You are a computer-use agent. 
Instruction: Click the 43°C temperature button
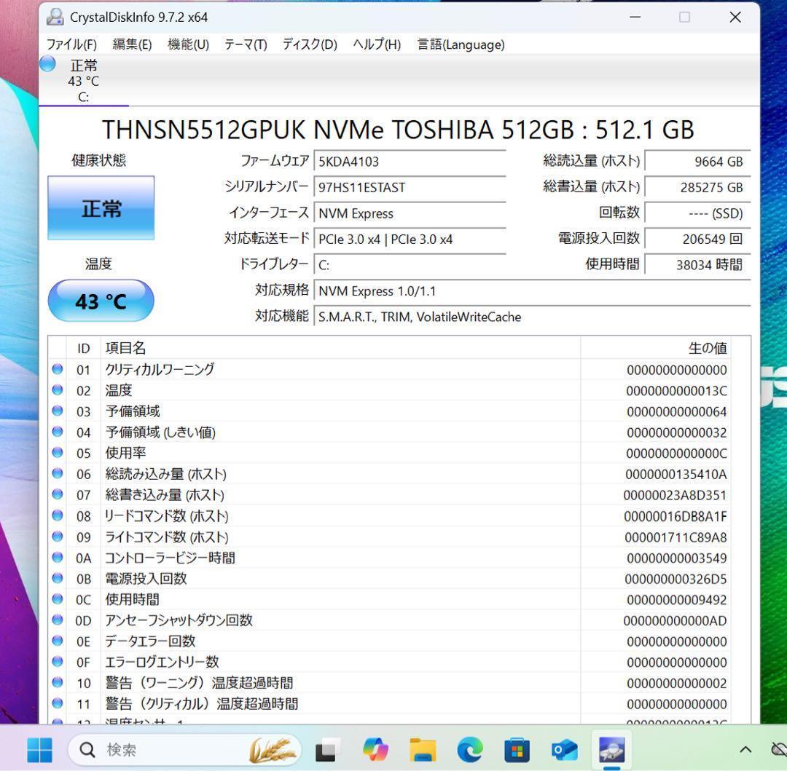click(101, 300)
